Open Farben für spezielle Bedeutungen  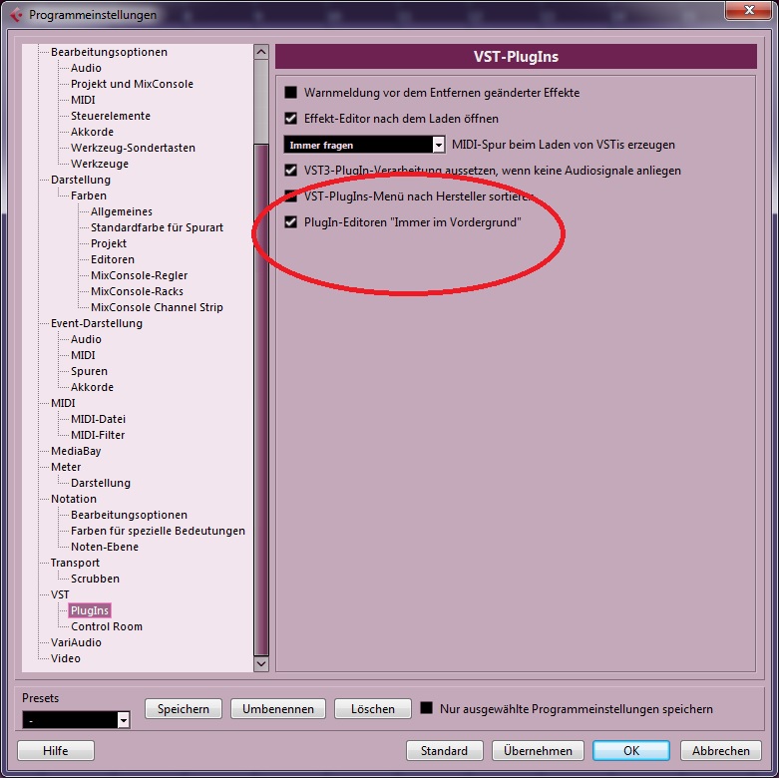pyautogui.click(x=158, y=531)
